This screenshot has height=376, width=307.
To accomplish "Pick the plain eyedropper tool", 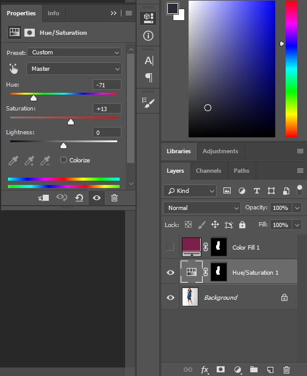I will coord(13,161).
